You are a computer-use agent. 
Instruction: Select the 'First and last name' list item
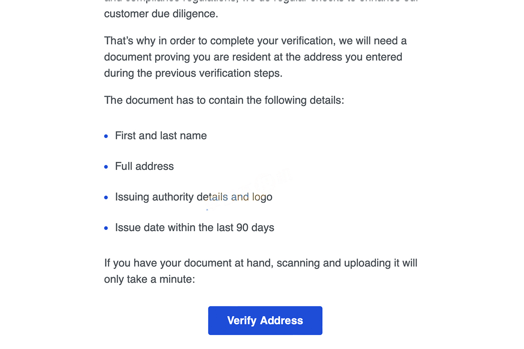point(161,136)
